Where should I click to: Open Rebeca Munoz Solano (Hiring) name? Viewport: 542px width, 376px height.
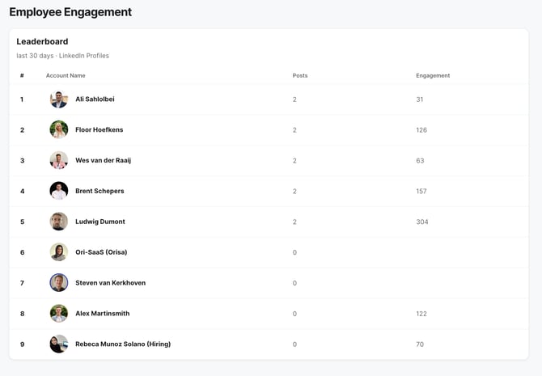click(123, 344)
